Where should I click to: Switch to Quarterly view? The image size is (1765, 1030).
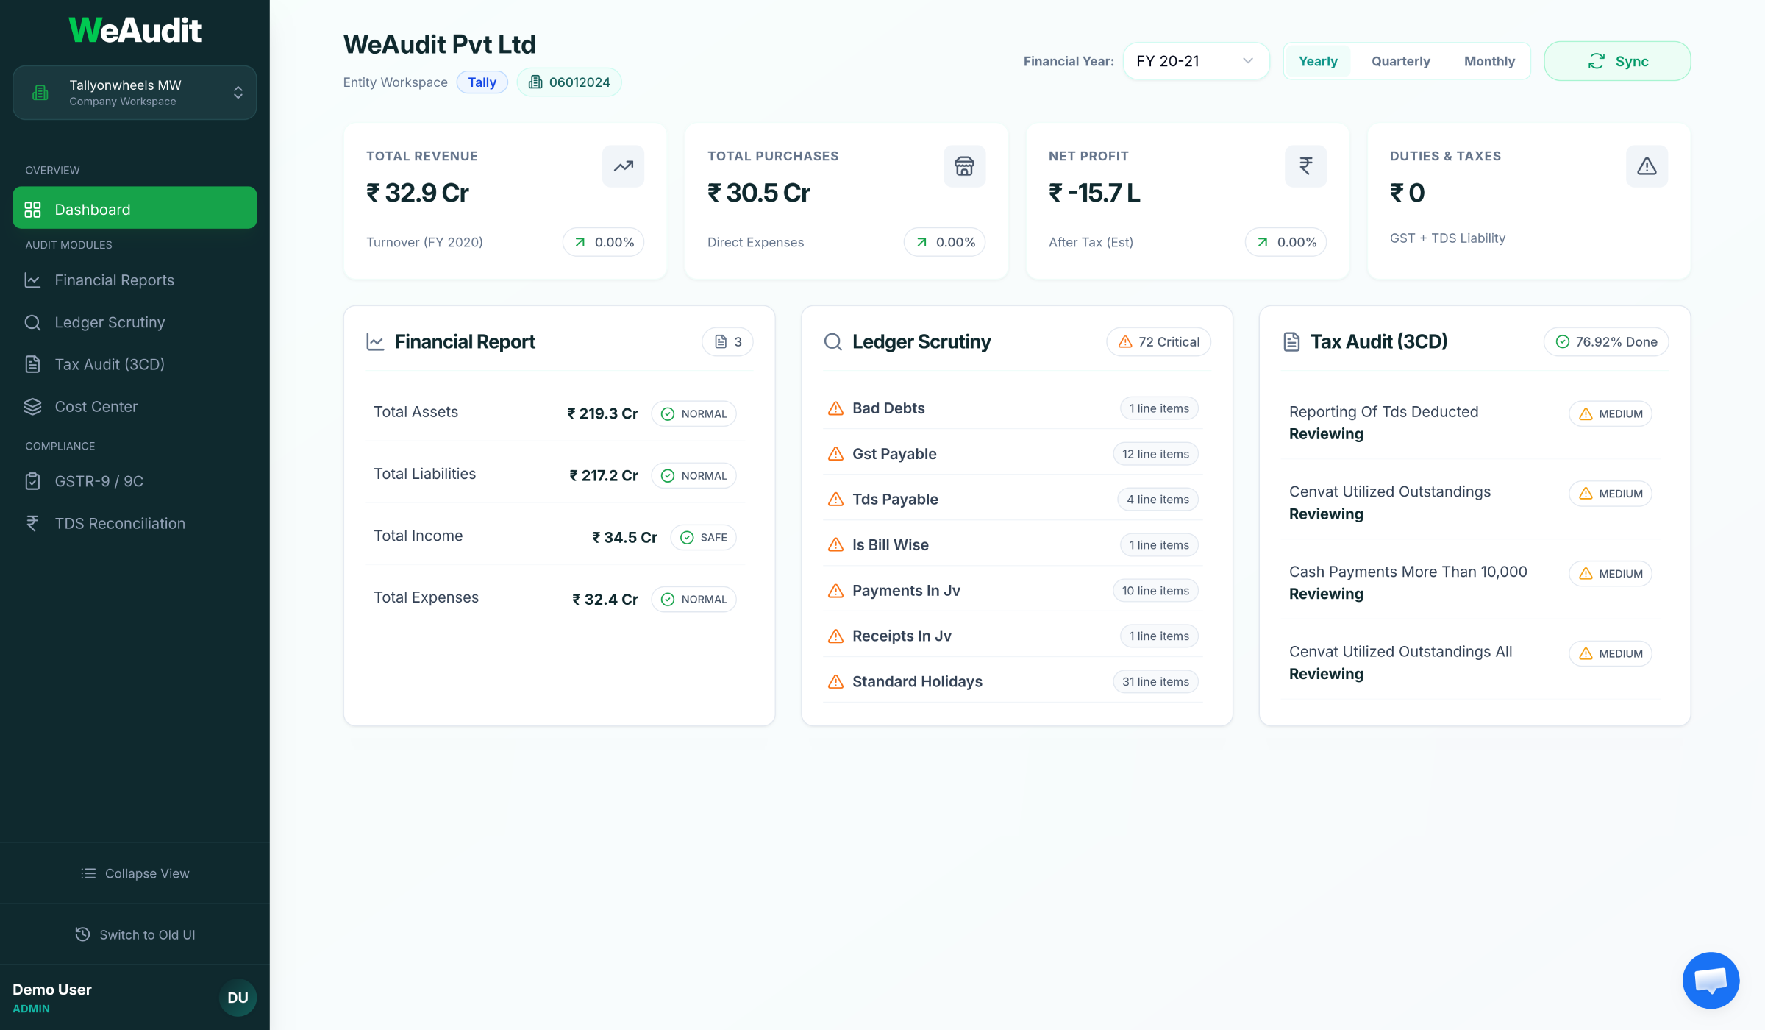pyautogui.click(x=1399, y=61)
